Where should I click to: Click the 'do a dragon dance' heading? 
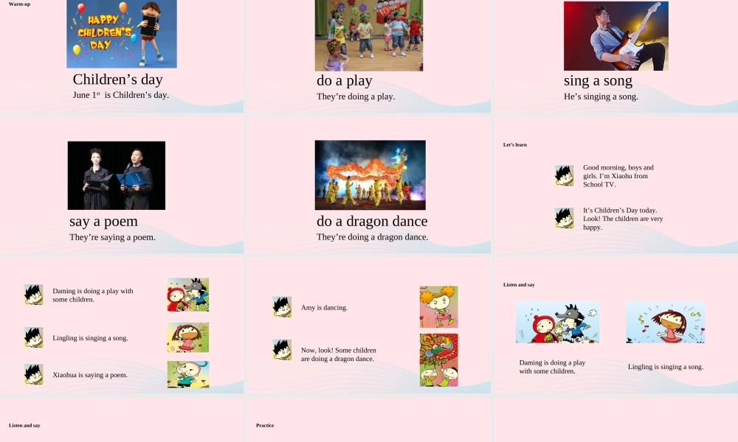[x=372, y=221]
